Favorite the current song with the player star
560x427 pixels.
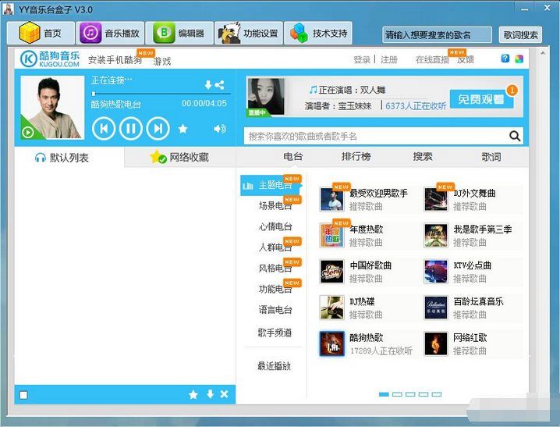183,129
